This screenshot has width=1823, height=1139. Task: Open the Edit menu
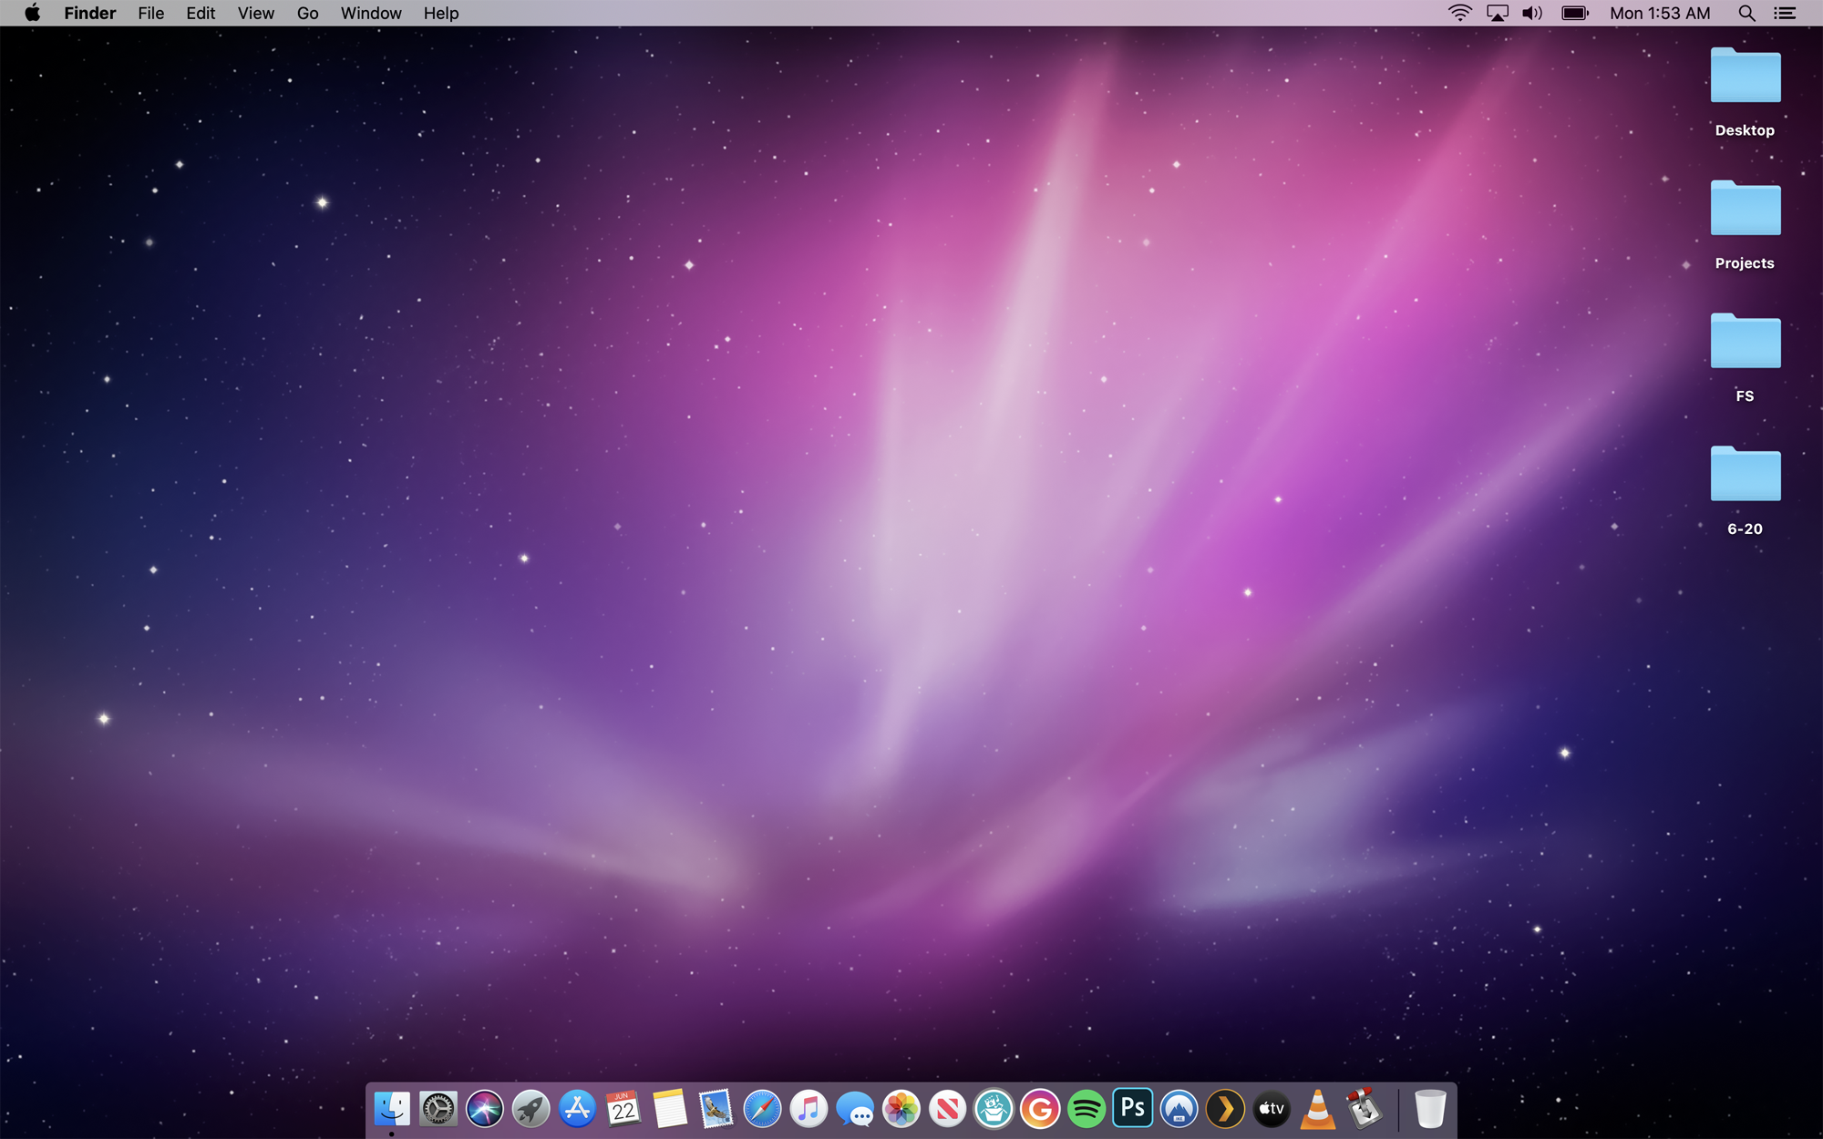[201, 13]
